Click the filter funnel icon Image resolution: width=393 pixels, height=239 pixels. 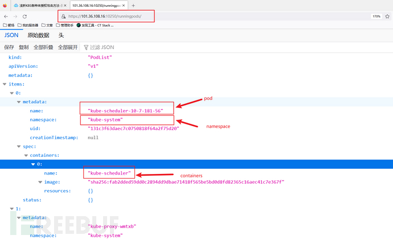(87, 47)
